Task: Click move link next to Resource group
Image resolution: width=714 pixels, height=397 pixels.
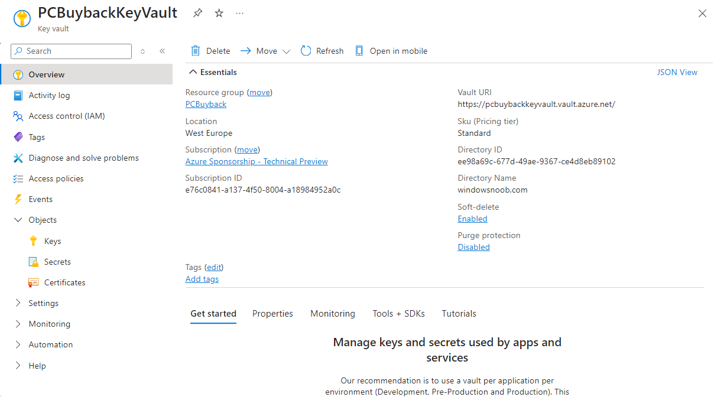Action: click(x=261, y=92)
